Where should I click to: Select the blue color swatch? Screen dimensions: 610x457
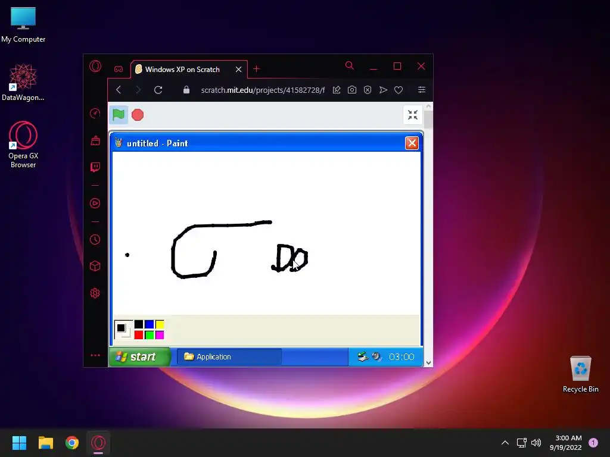tap(149, 324)
